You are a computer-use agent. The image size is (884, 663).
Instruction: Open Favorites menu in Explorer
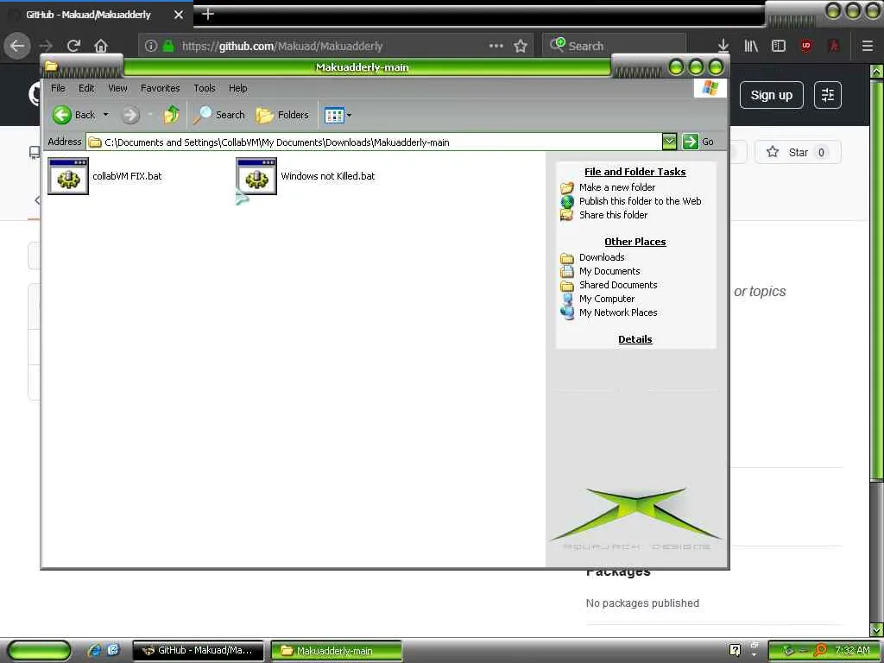tap(160, 88)
